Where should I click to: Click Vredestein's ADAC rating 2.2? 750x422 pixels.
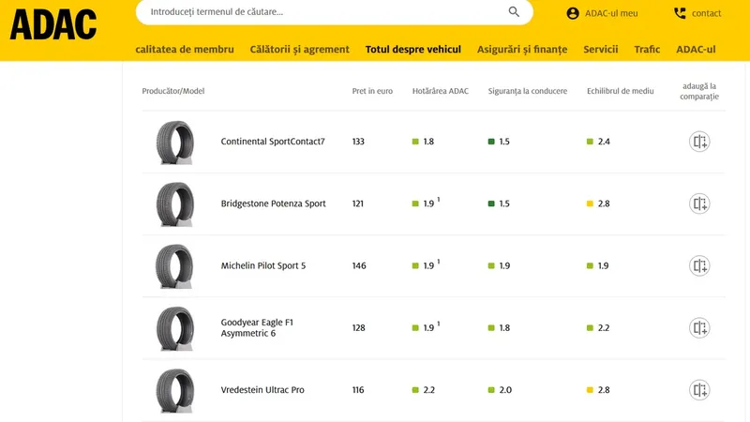coord(429,390)
